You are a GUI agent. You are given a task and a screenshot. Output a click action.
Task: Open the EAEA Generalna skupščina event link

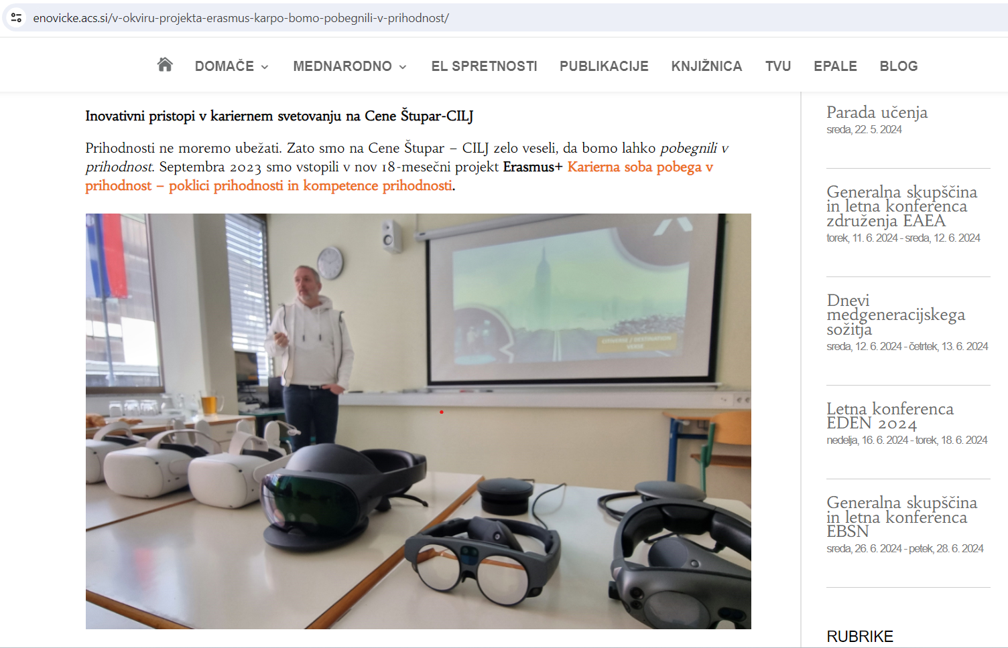point(901,206)
